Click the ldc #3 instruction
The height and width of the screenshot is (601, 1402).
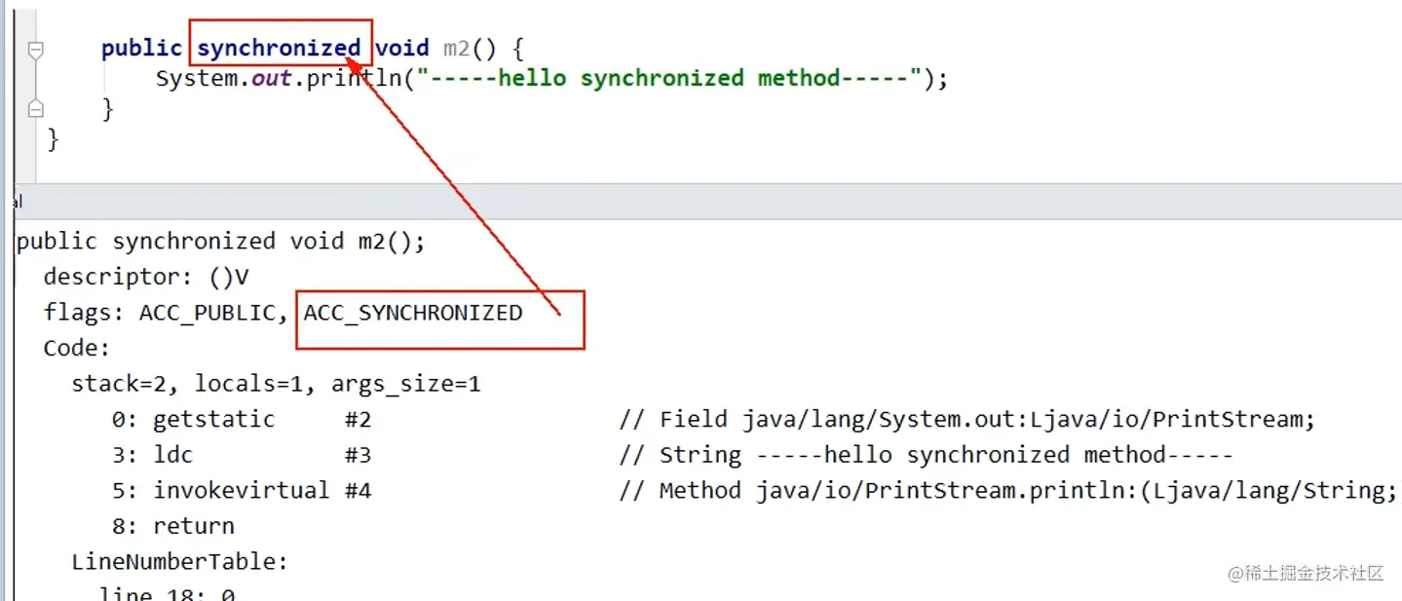point(242,455)
